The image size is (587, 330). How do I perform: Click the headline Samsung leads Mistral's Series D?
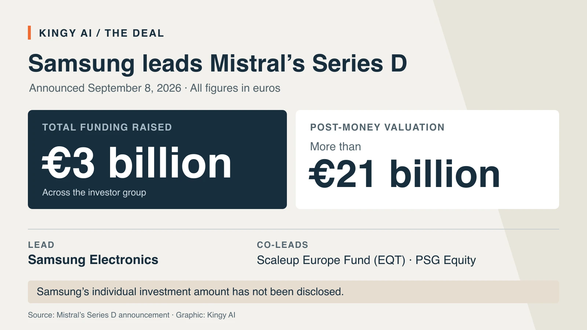218,63
